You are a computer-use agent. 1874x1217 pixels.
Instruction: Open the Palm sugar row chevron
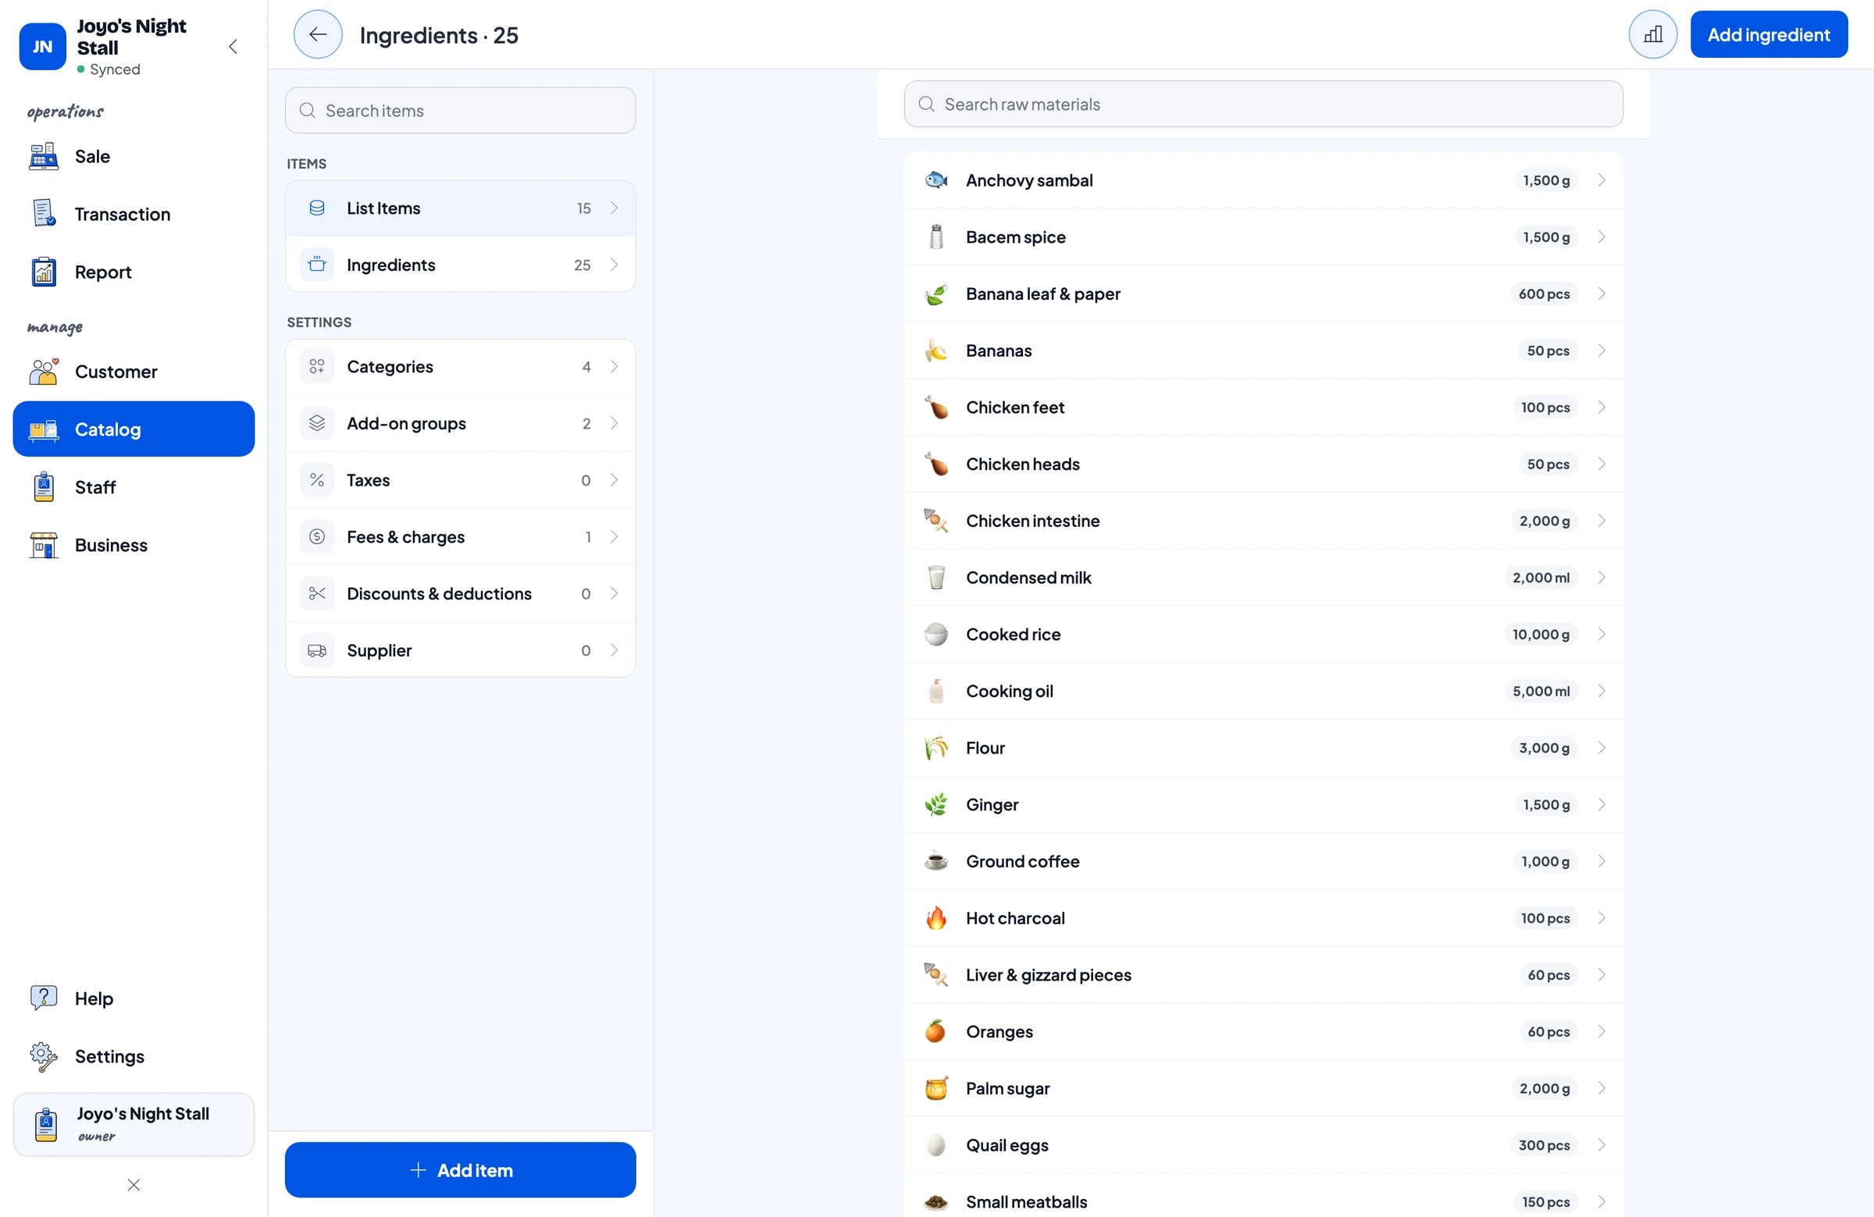pos(1601,1088)
